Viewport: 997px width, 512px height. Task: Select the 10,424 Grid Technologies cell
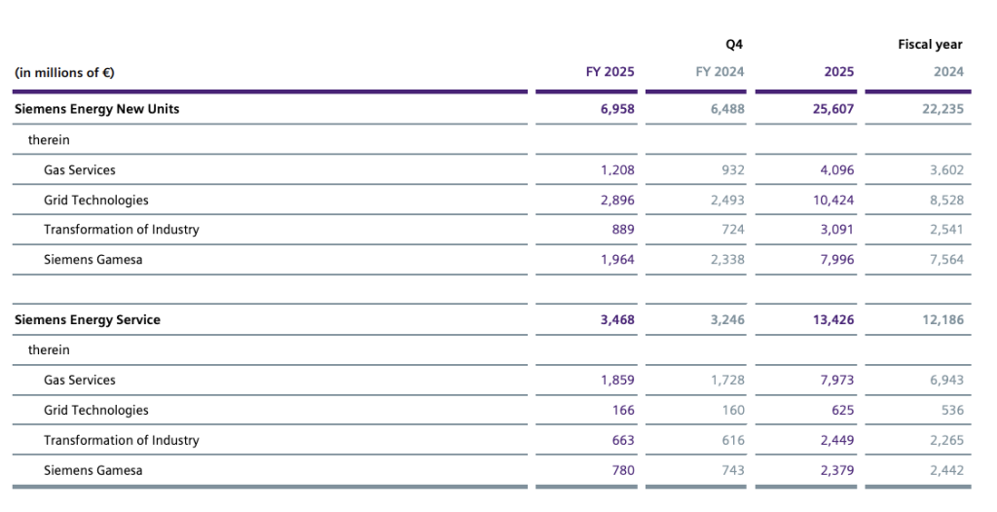pyautogui.click(x=833, y=201)
